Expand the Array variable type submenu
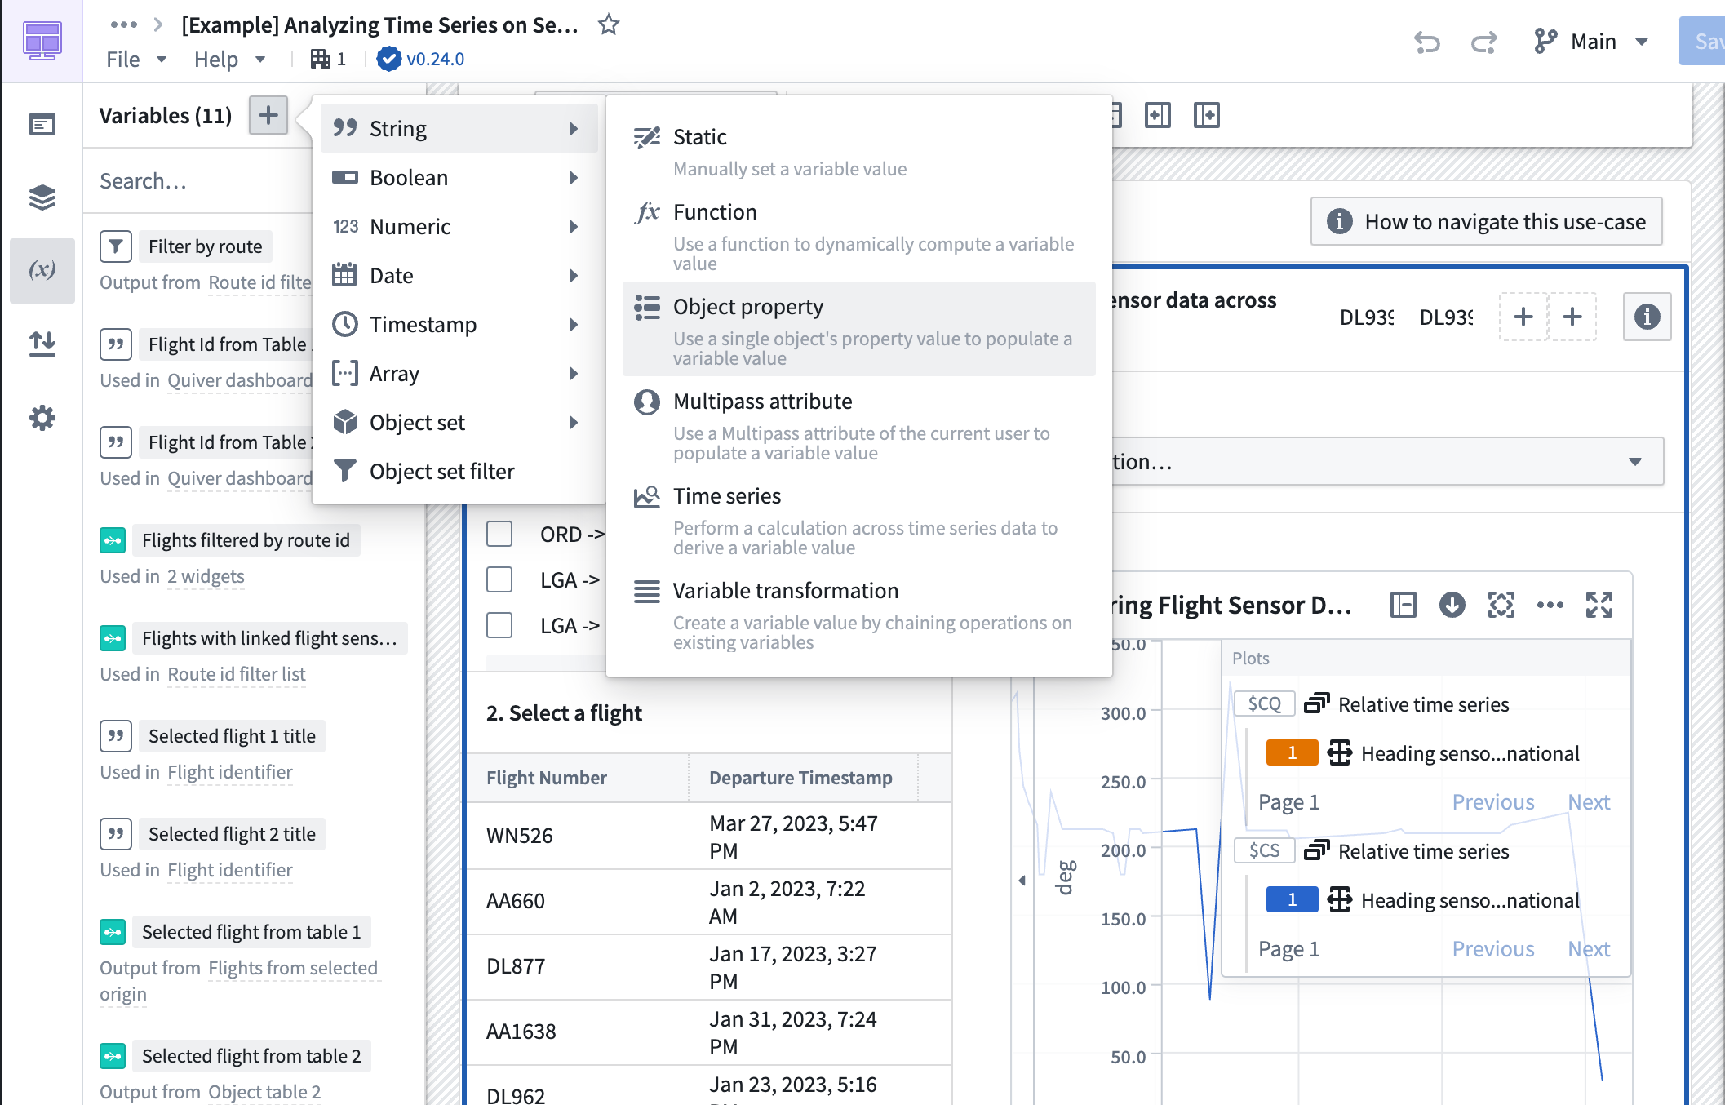Viewport: 1725px width, 1105px height. click(456, 373)
